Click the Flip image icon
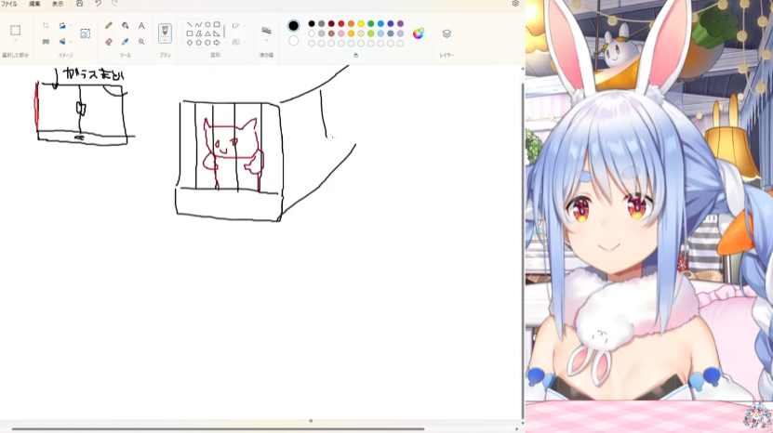Image resolution: width=773 pixels, height=433 pixels. [x=62, y=42]
